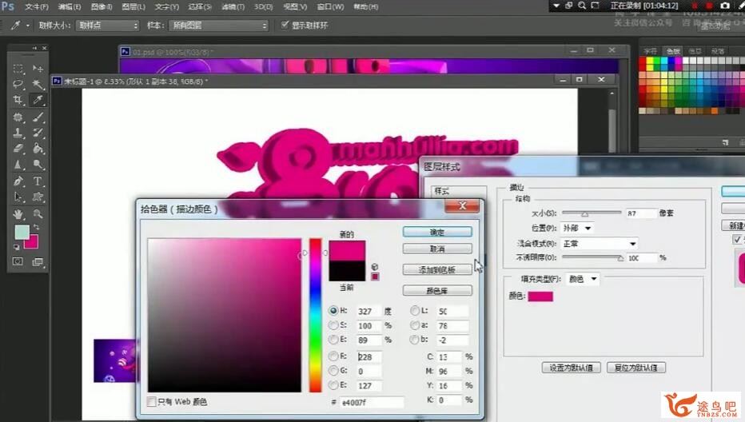Click the 大小 size slider in Layer Style
This screenshot has width=745, height=422.
[x=592, y=213]
